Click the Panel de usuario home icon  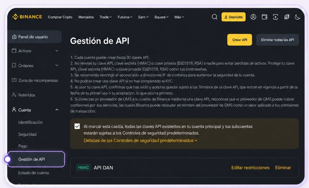[14, 37]
